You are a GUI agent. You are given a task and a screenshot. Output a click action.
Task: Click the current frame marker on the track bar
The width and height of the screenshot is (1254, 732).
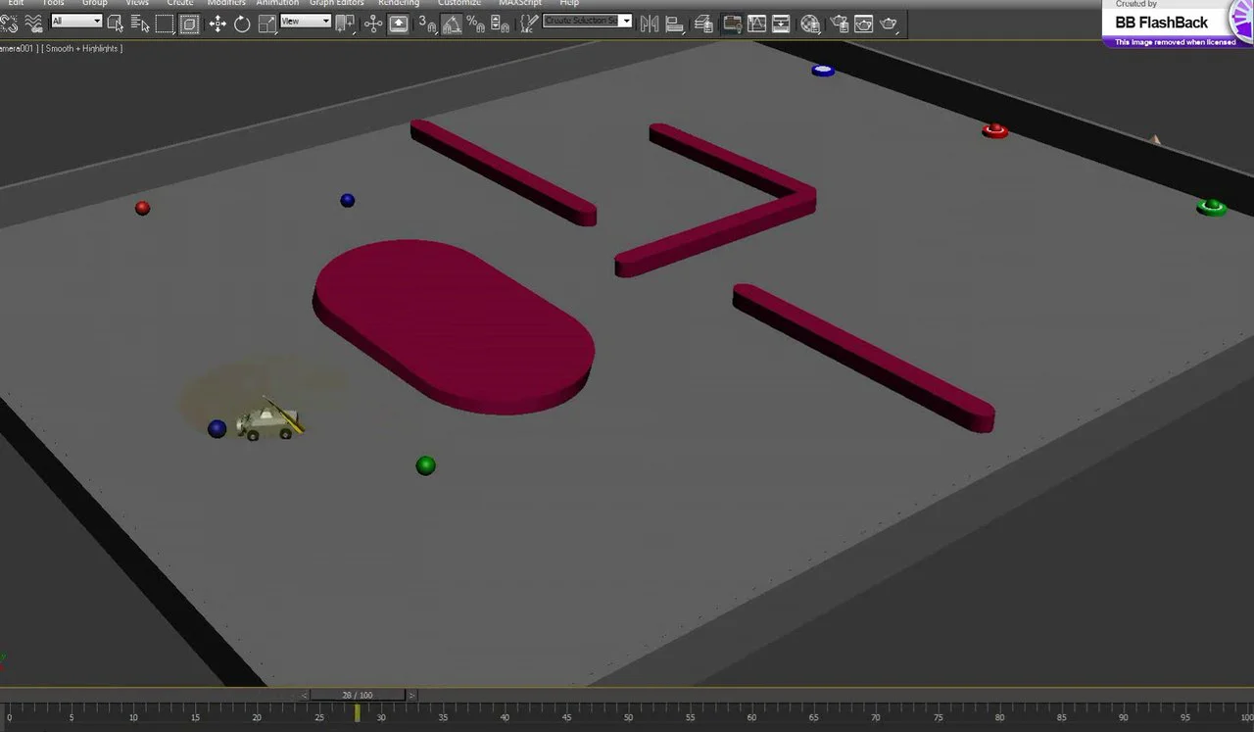coord(357,713)
